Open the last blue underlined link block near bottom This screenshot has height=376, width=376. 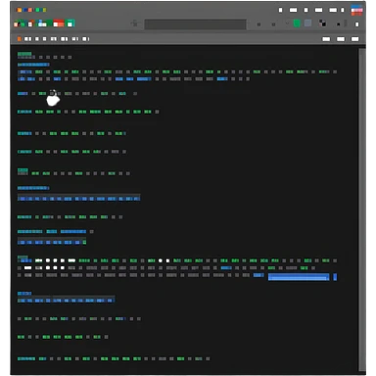(67, 300)
